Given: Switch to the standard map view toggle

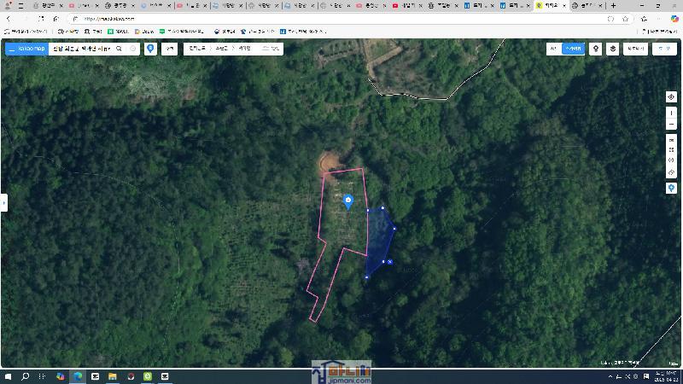Looking at the screenshot, I should click(553, 49).
